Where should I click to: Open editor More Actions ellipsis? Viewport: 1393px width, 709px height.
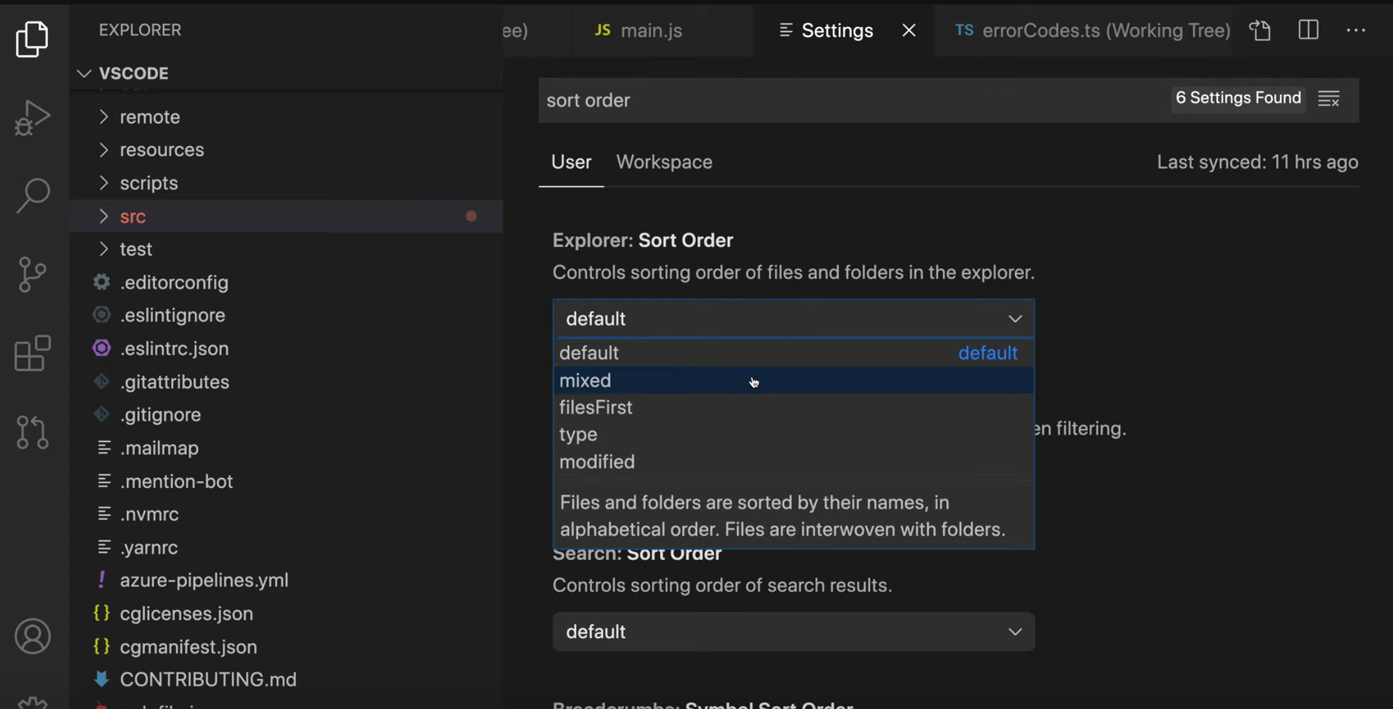(1355, 31)
